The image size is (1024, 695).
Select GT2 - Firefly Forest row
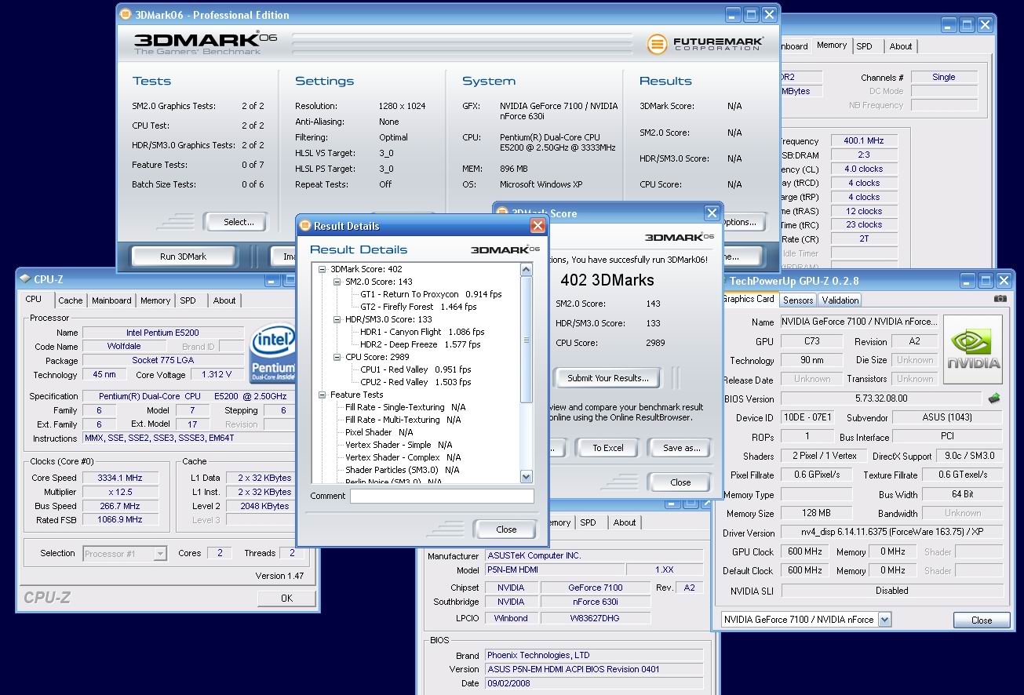point(418,307)
